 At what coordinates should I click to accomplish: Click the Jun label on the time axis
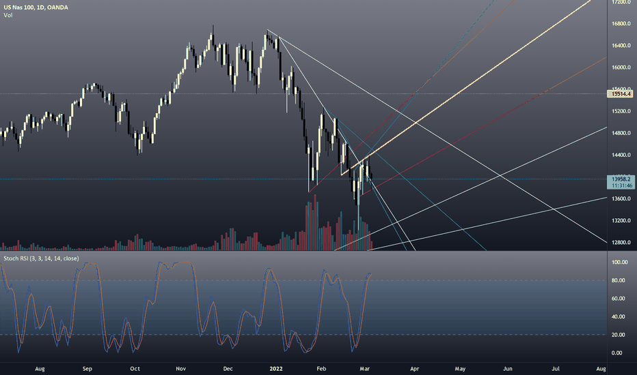click(x=507, y=369)
